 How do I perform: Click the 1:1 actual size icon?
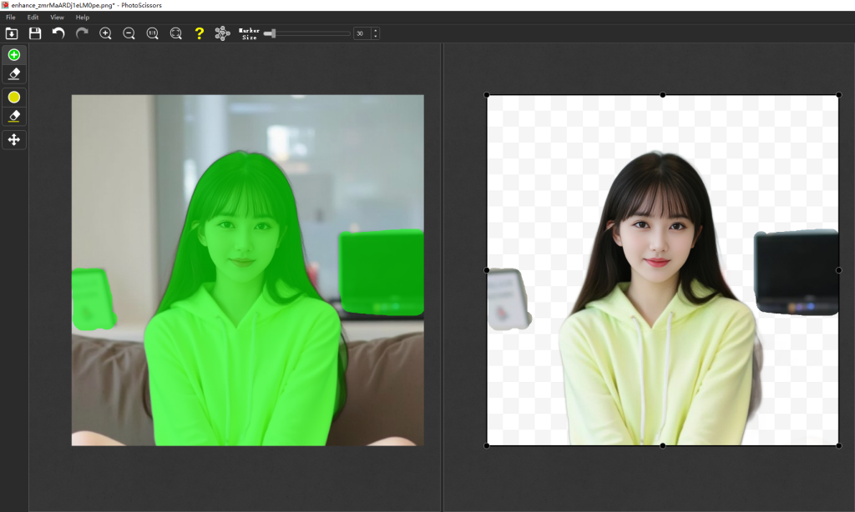[152, 33]
